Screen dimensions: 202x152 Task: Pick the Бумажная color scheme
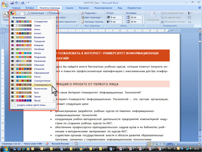tap(32, 37)
